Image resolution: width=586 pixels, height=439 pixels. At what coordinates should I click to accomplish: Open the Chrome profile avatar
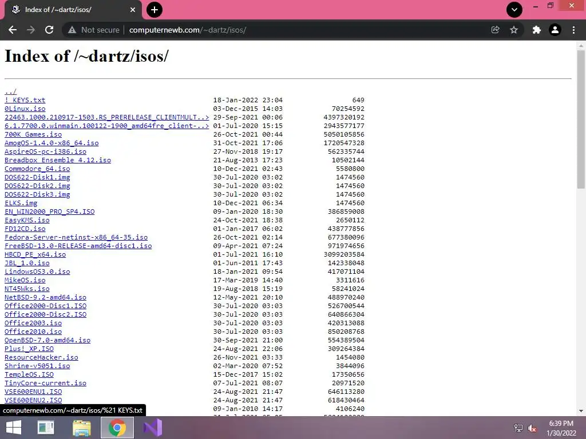tap(555, 30)
